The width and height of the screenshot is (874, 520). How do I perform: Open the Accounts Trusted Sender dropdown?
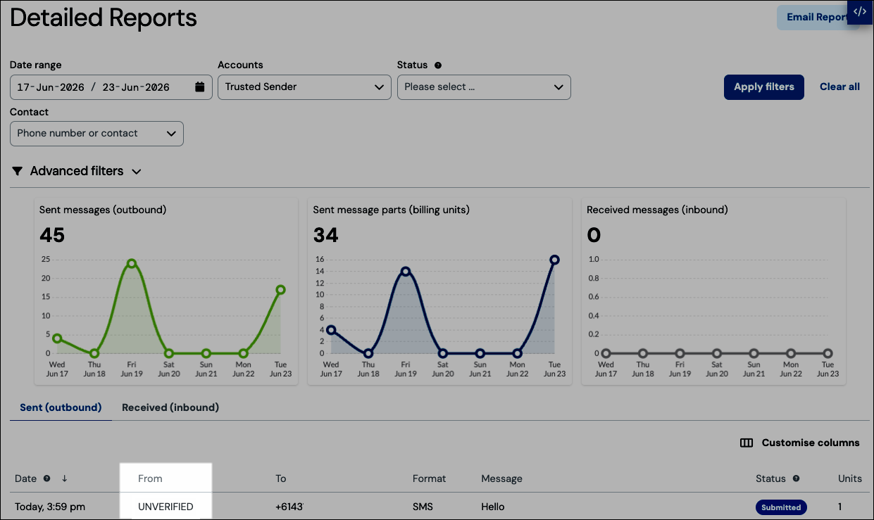pos(304,87)
